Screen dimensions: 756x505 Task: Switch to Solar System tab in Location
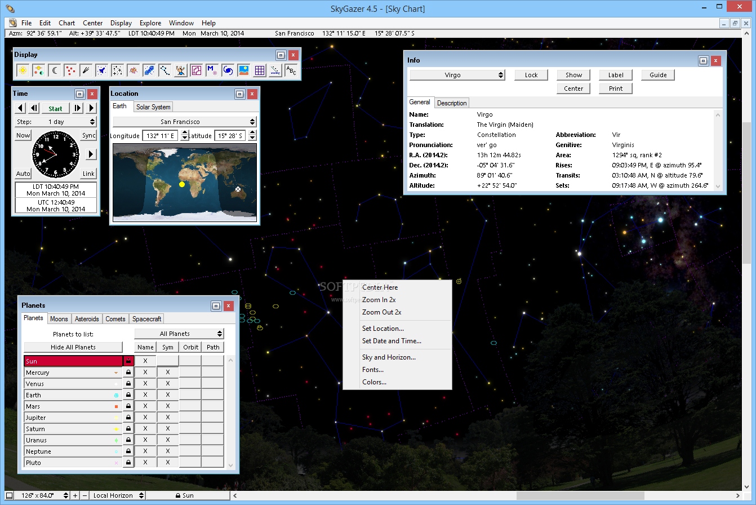click(153, 107)
